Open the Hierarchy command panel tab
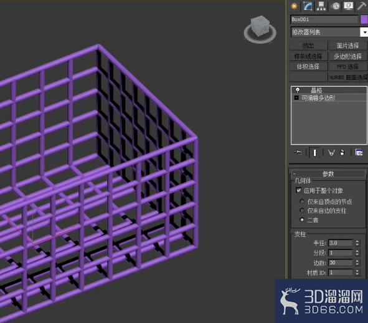 (x=321, y=6)
